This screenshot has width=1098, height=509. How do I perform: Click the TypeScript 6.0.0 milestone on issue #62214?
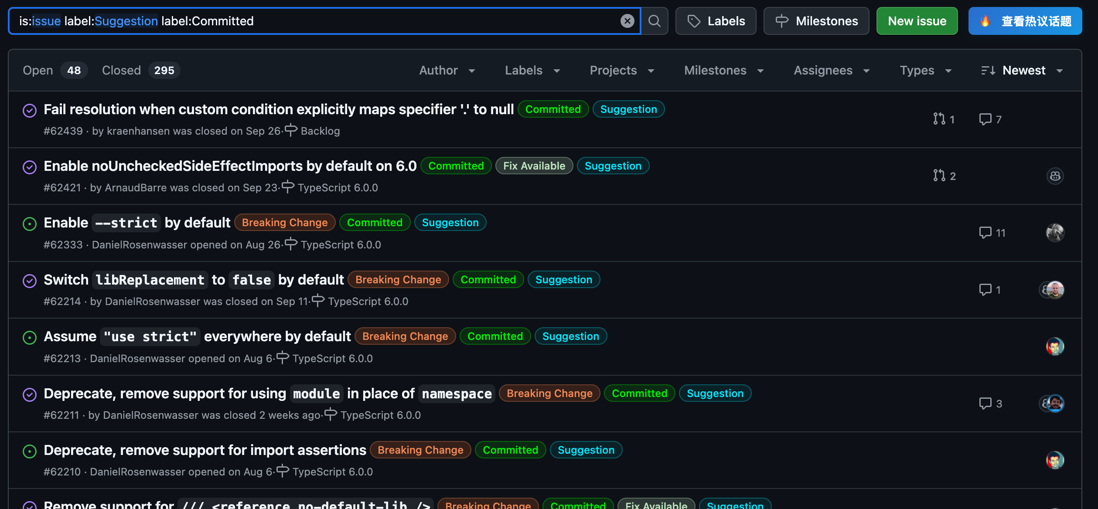tap(368, 302)
